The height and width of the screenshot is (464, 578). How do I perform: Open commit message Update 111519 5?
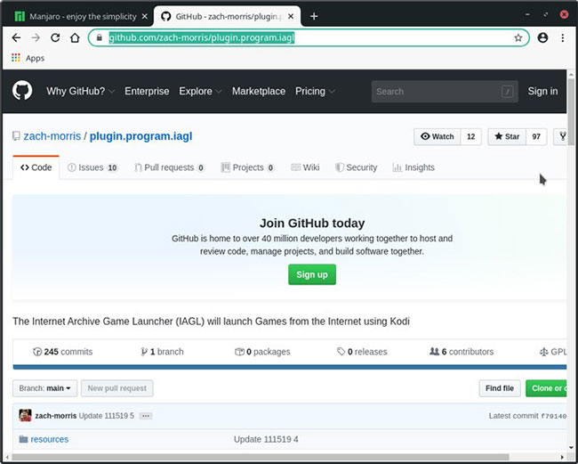107,416
